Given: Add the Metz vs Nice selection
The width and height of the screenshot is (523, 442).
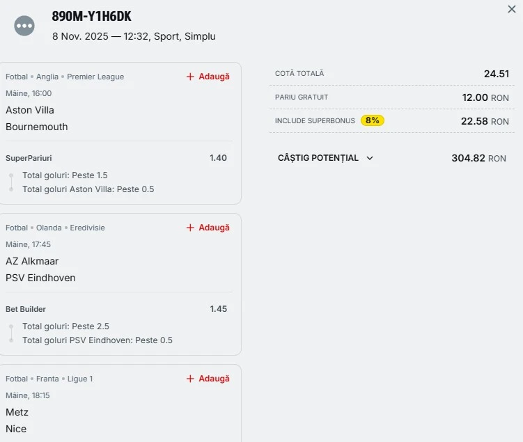Looking at the screenshot, I should [208, 379].
